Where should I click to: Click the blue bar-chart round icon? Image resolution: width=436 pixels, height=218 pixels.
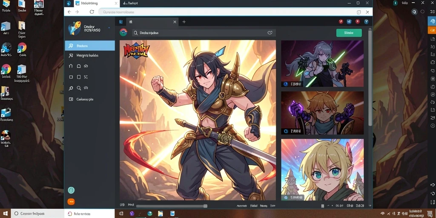[x=349, y=21]
